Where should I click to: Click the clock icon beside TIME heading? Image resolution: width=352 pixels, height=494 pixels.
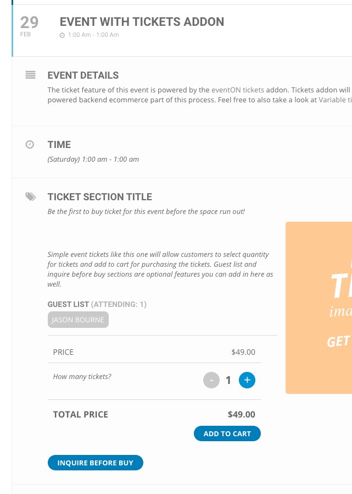tap(30, 145)
